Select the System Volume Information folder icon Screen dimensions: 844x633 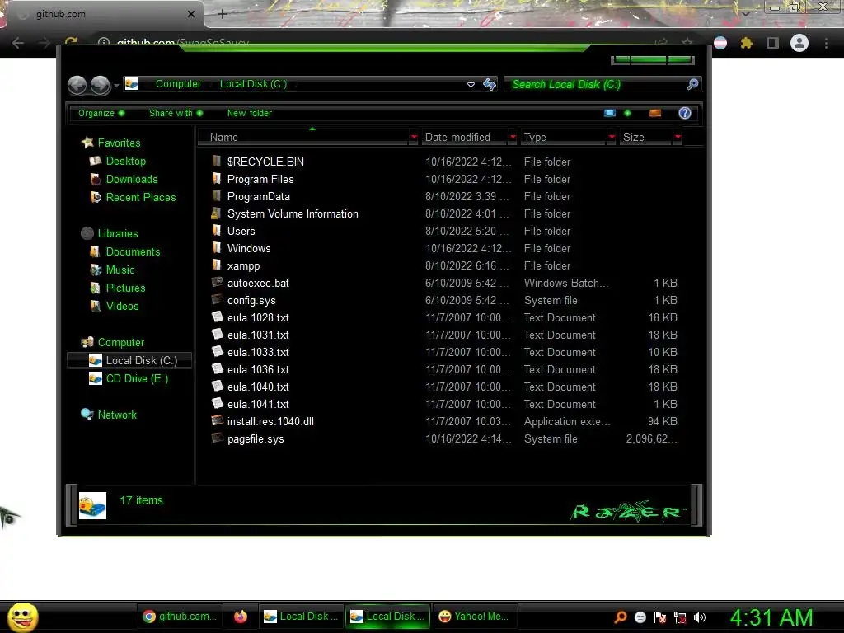coord(217,213)
